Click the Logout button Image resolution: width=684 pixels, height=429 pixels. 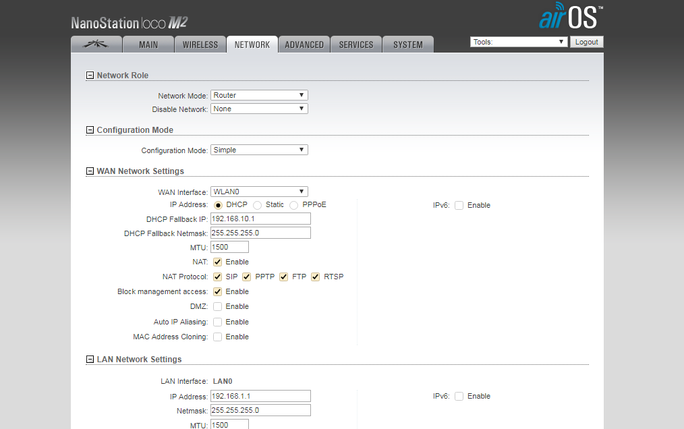point(587,42)
